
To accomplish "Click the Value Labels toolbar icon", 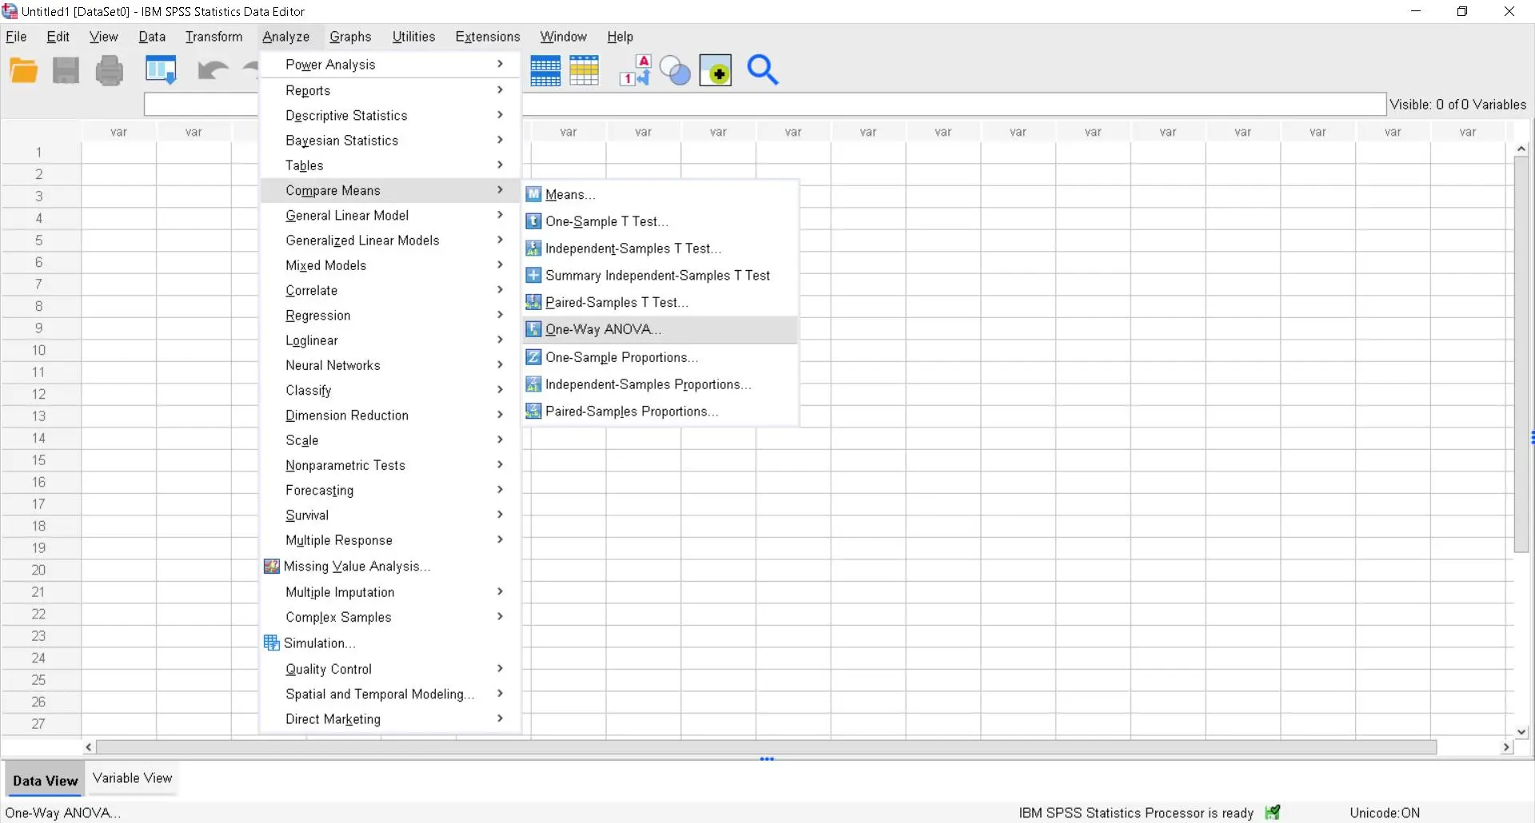I will (635, 71).
